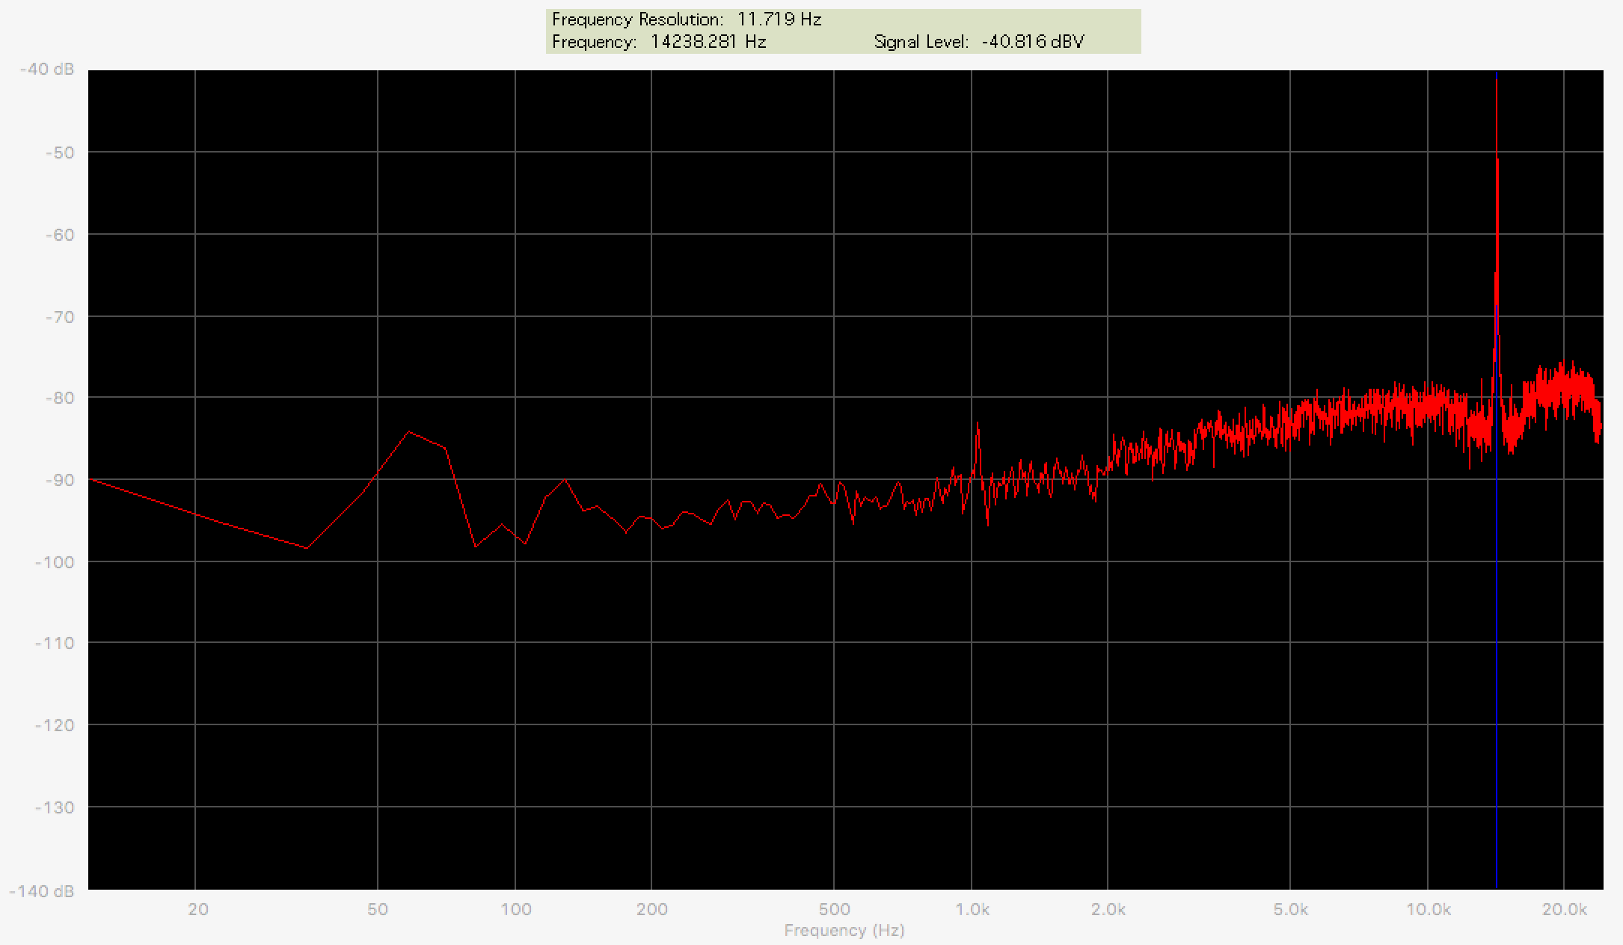Click the Frequency (Hz) axis title
The height and width of the screenshot is (945, 1623).
[x=844, y=931]
